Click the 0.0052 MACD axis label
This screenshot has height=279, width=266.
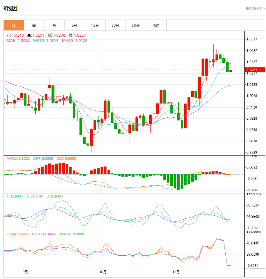coord(251,167)
